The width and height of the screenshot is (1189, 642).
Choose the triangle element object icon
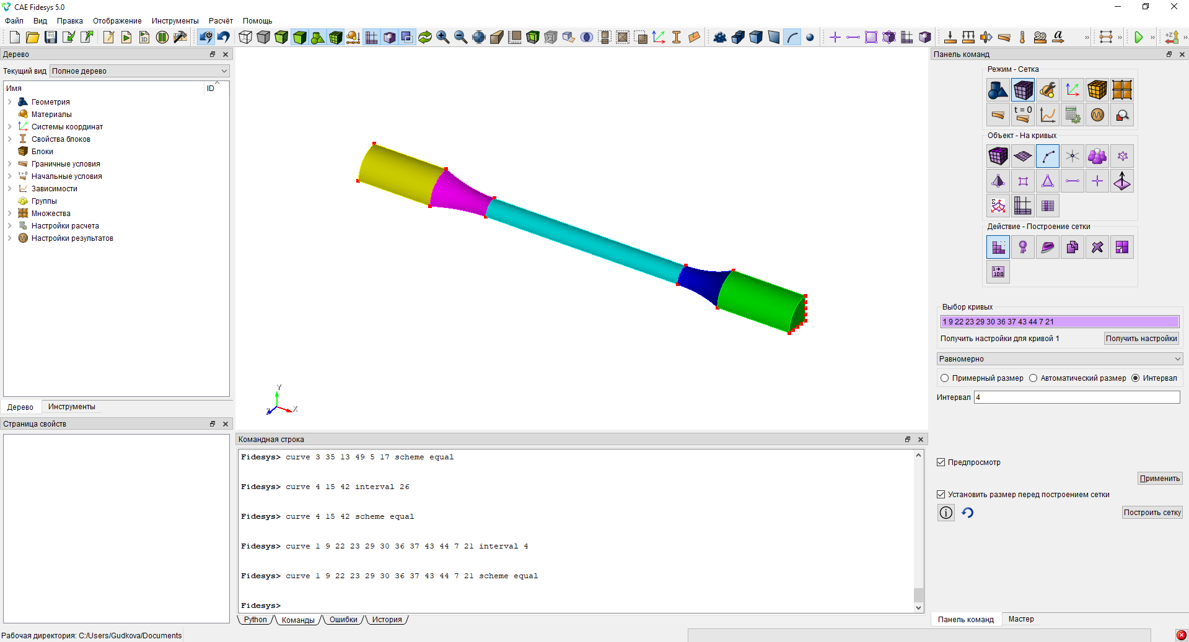click(1048, 181)
